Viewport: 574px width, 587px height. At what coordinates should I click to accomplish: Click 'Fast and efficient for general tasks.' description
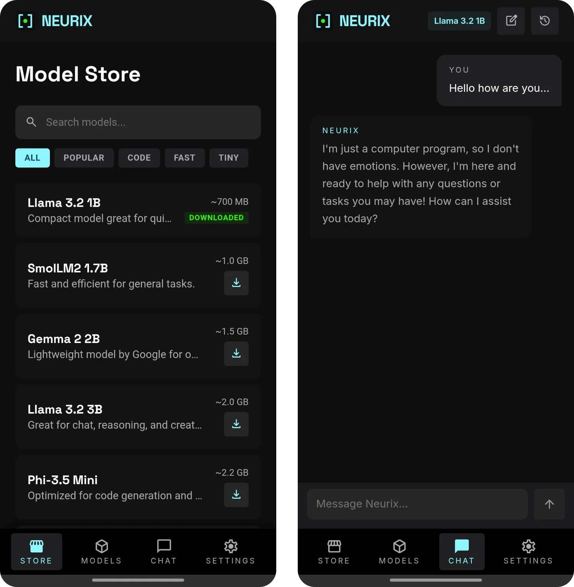[x=111, y=284]
